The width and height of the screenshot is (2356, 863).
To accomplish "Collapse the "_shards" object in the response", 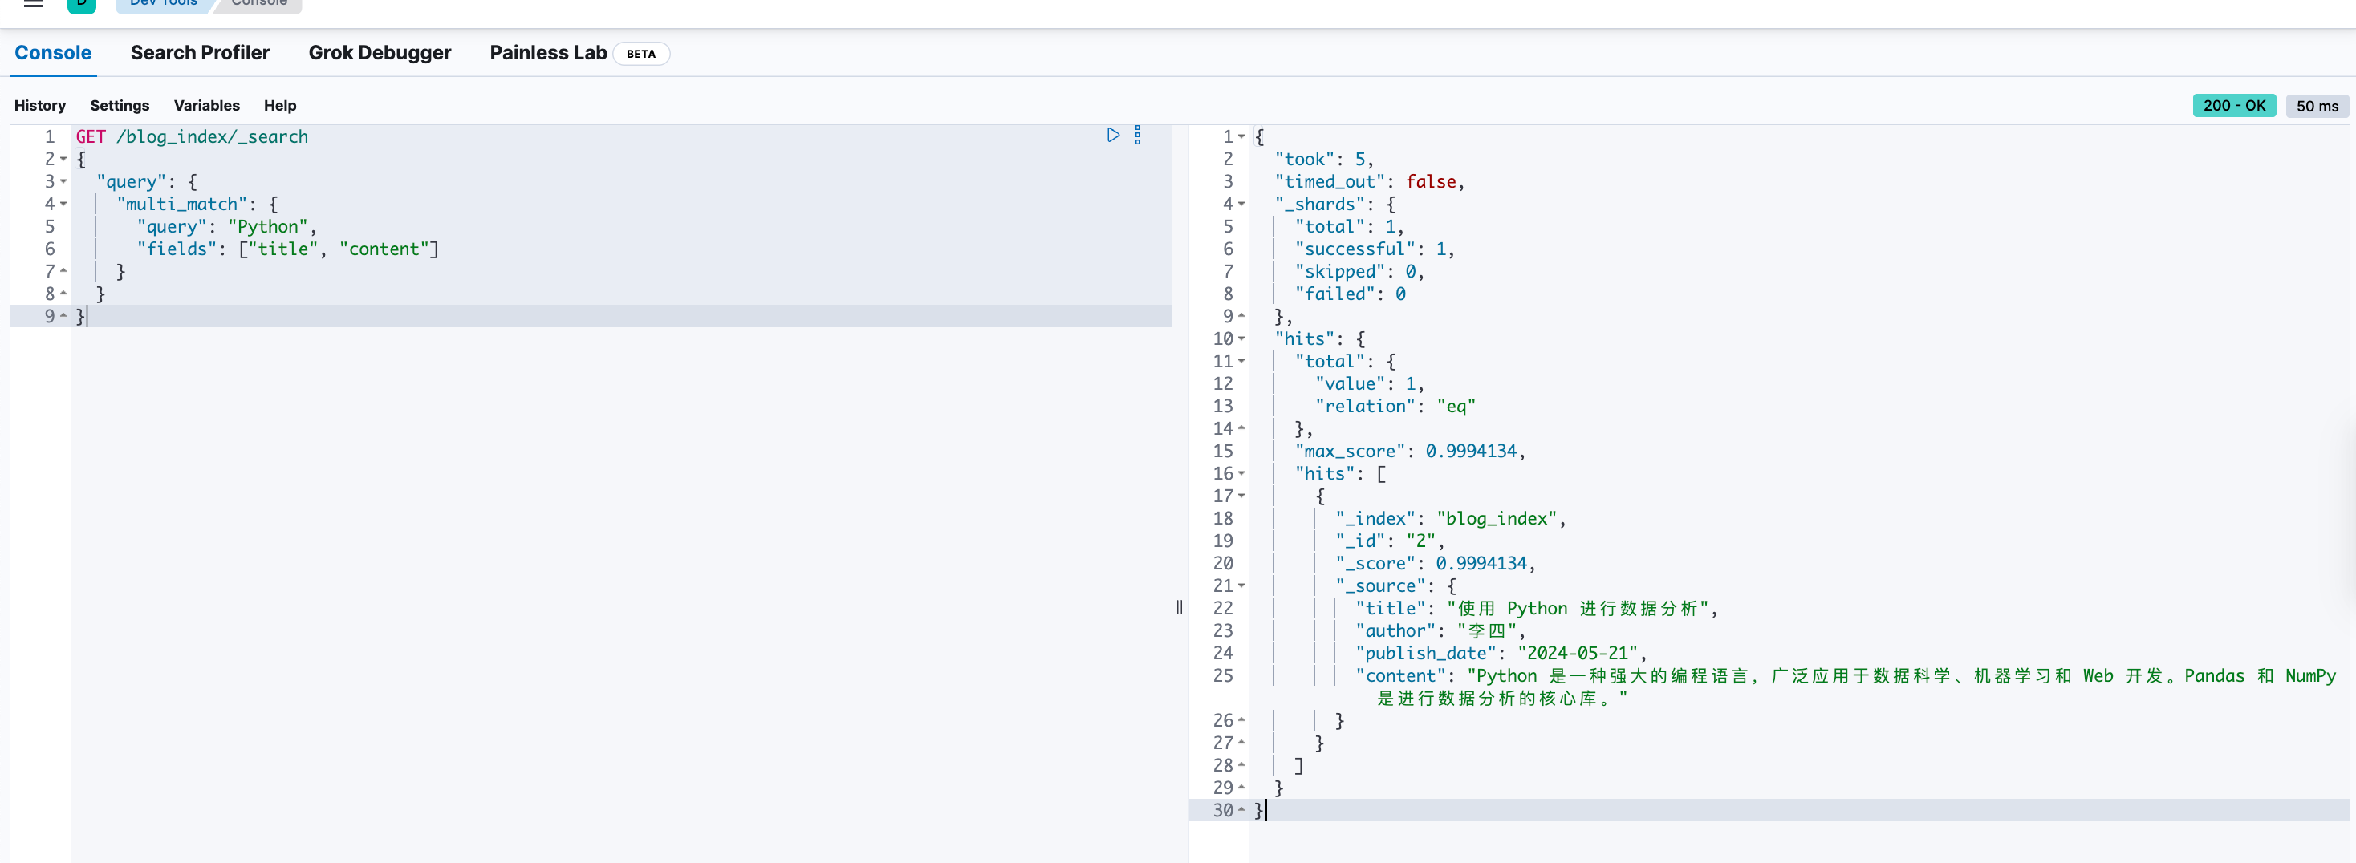I will [1241, 204].
